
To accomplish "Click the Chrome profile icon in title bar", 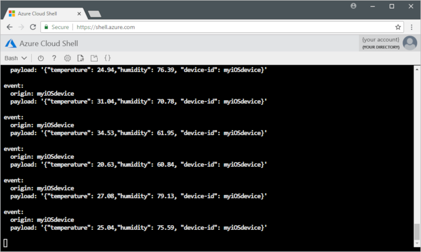I will tap(354, 6).
